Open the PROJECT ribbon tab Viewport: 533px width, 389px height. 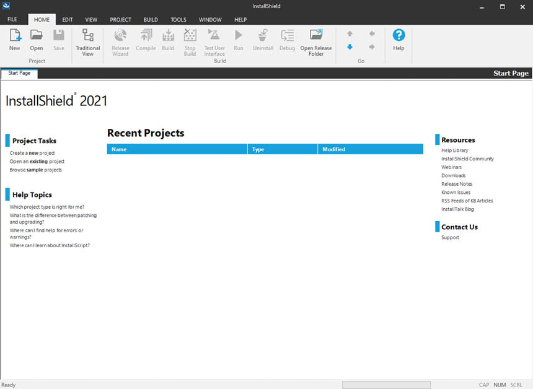pyautogui.click(x=120, y=19)
